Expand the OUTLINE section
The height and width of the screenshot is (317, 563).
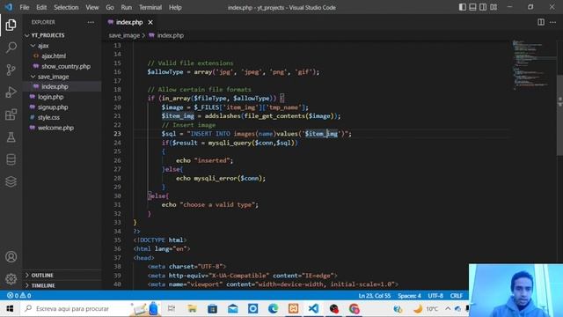tap(42, 275)
